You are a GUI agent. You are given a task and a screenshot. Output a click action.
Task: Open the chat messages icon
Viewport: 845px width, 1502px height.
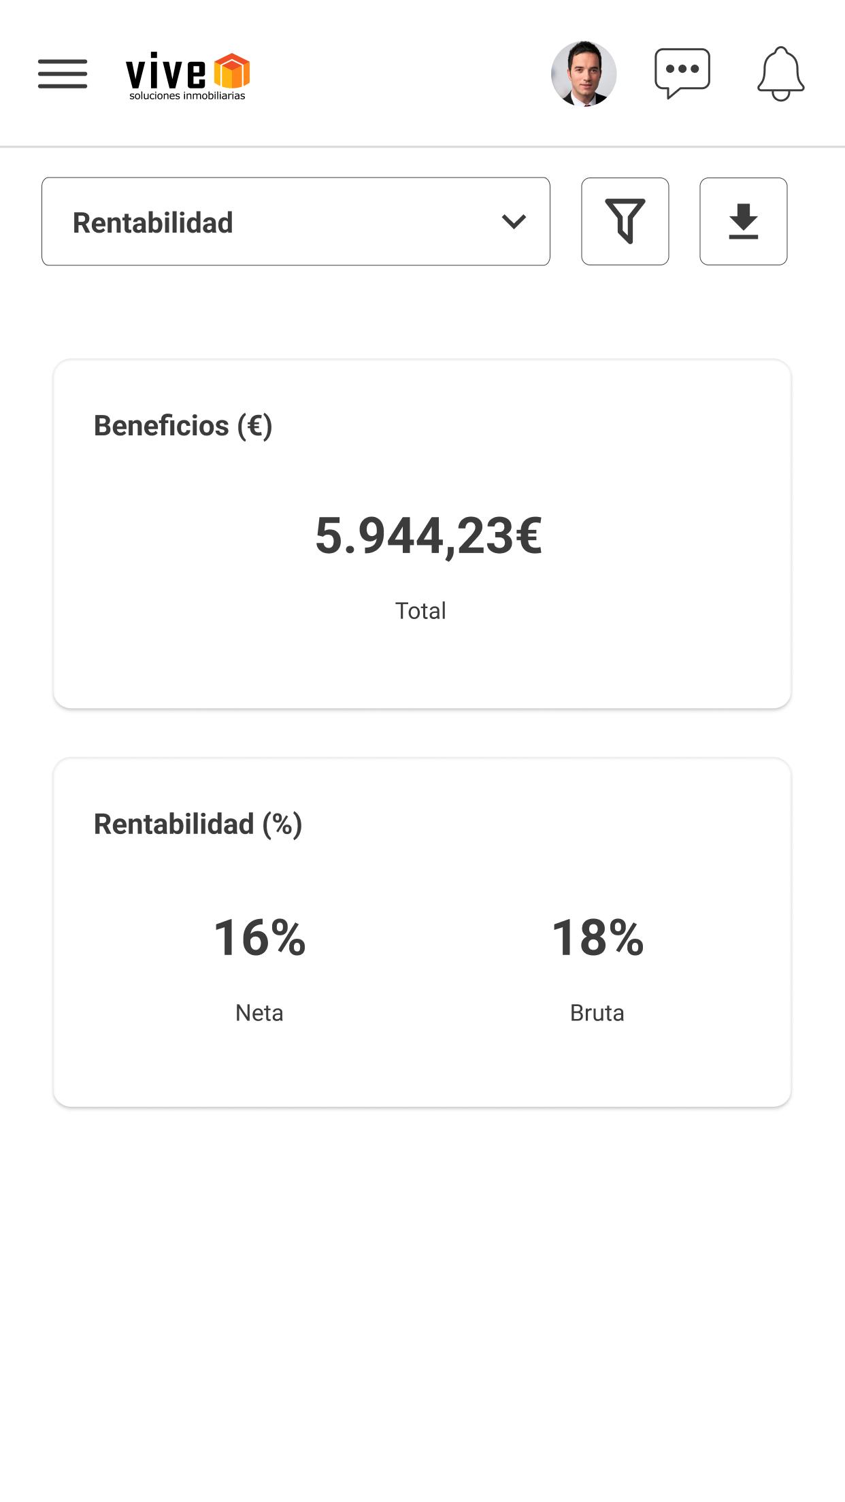pos(682,73)
